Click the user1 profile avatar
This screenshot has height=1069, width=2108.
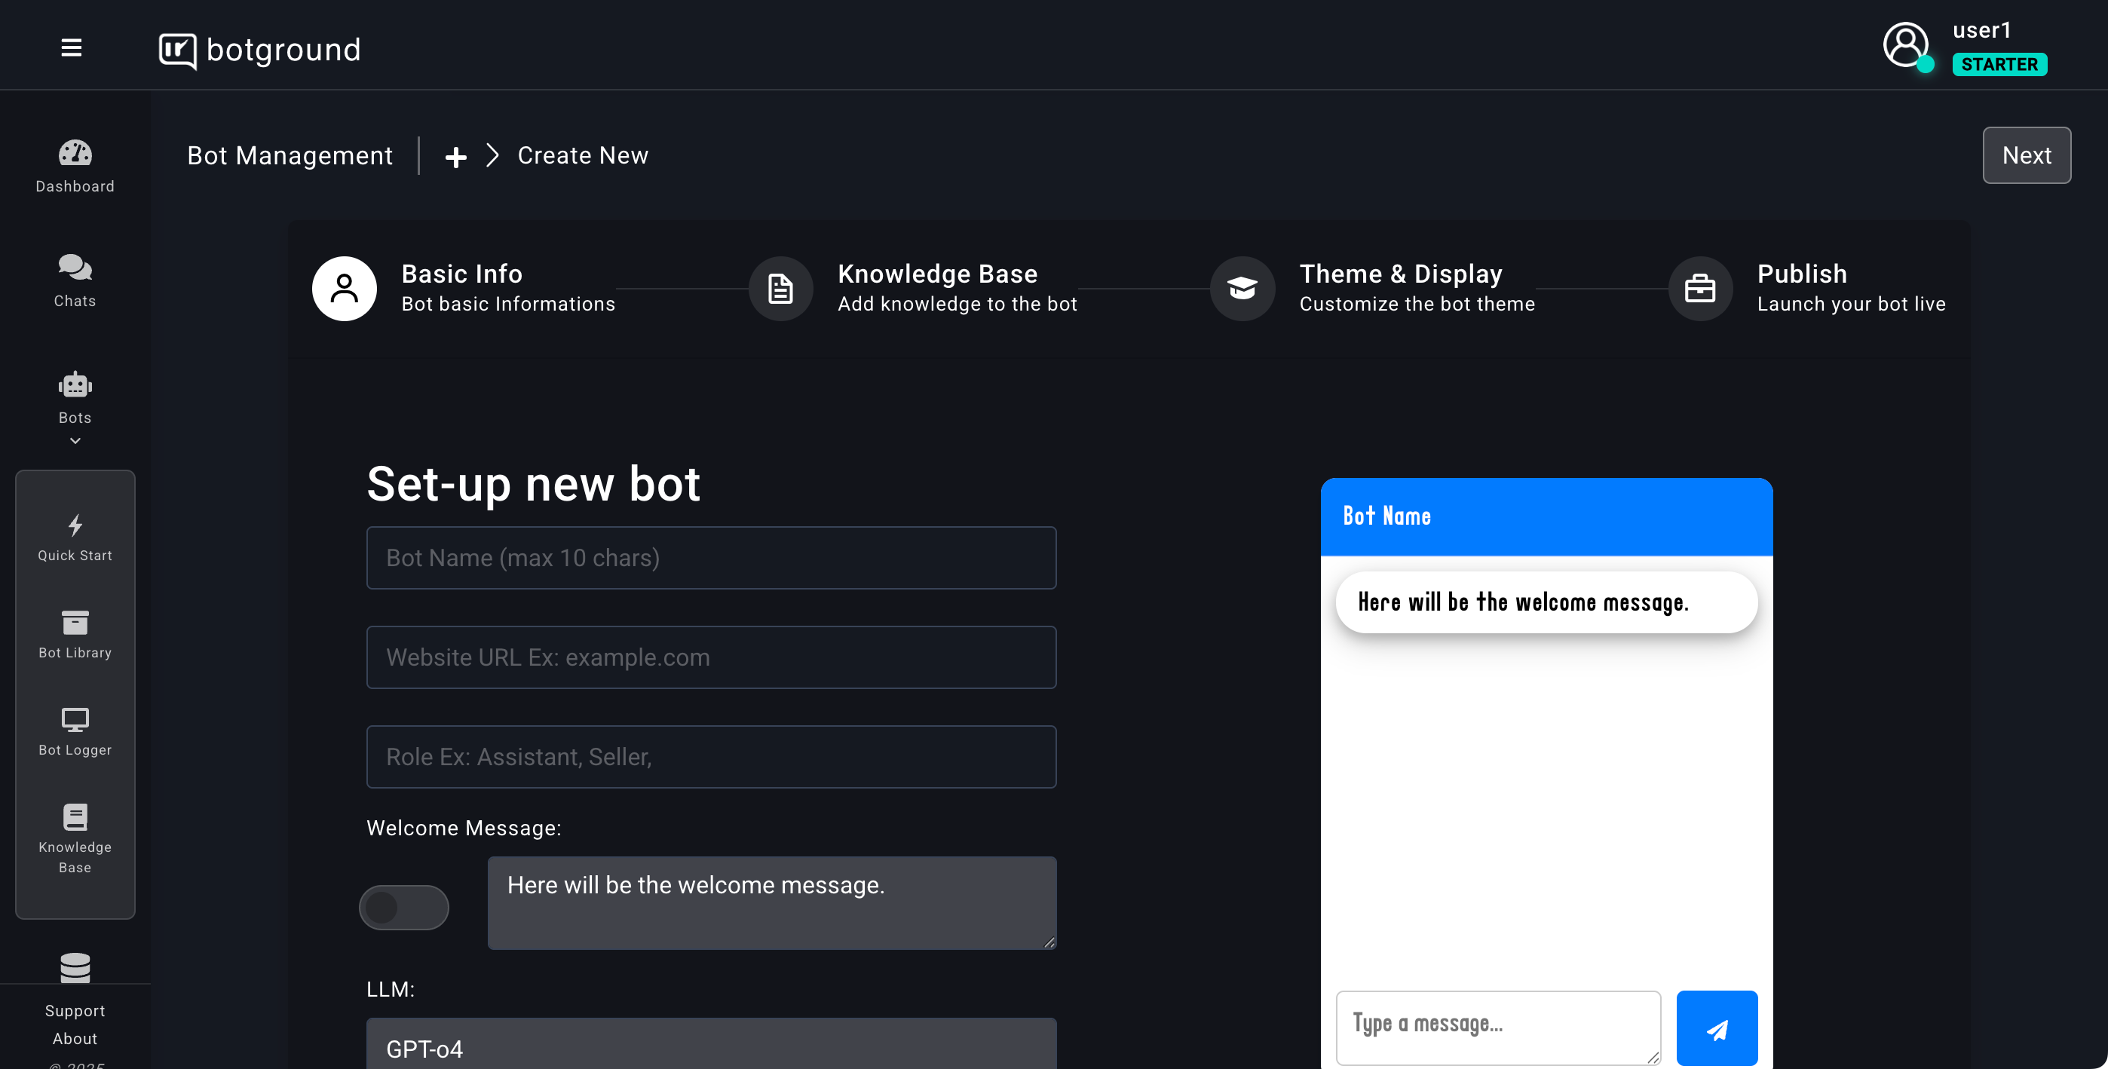(x=1906, y=45)
